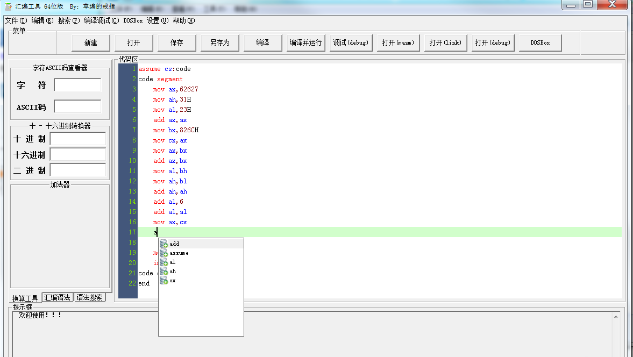Click 编译并运行 (Compile and Run)
Viewport: 633px width, 357px height.
pyautogui.click(x=305, y=43)
